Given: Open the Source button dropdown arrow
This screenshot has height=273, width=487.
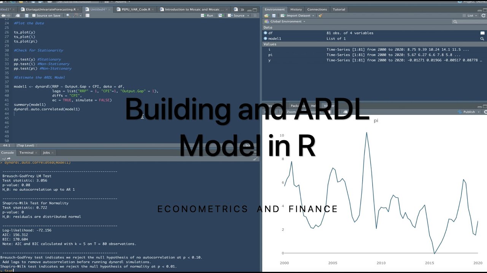Looking at the screenshot, I should coord(248,16).
